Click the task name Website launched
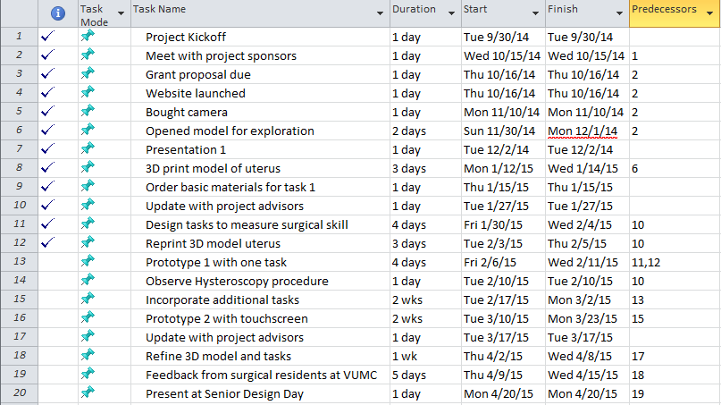Image resolution: width=721 pixels, height=405 pixels. (x=195, y=93)
